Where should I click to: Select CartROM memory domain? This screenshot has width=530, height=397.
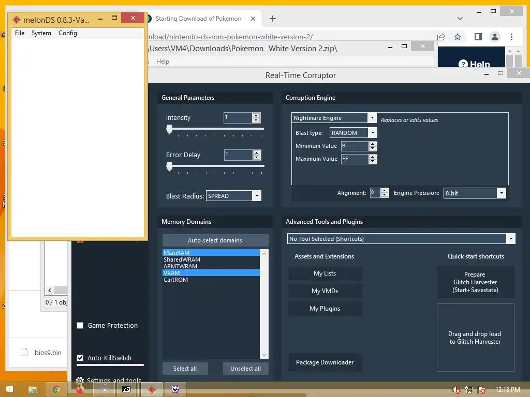pyautogui.click(x=211, y=280)
